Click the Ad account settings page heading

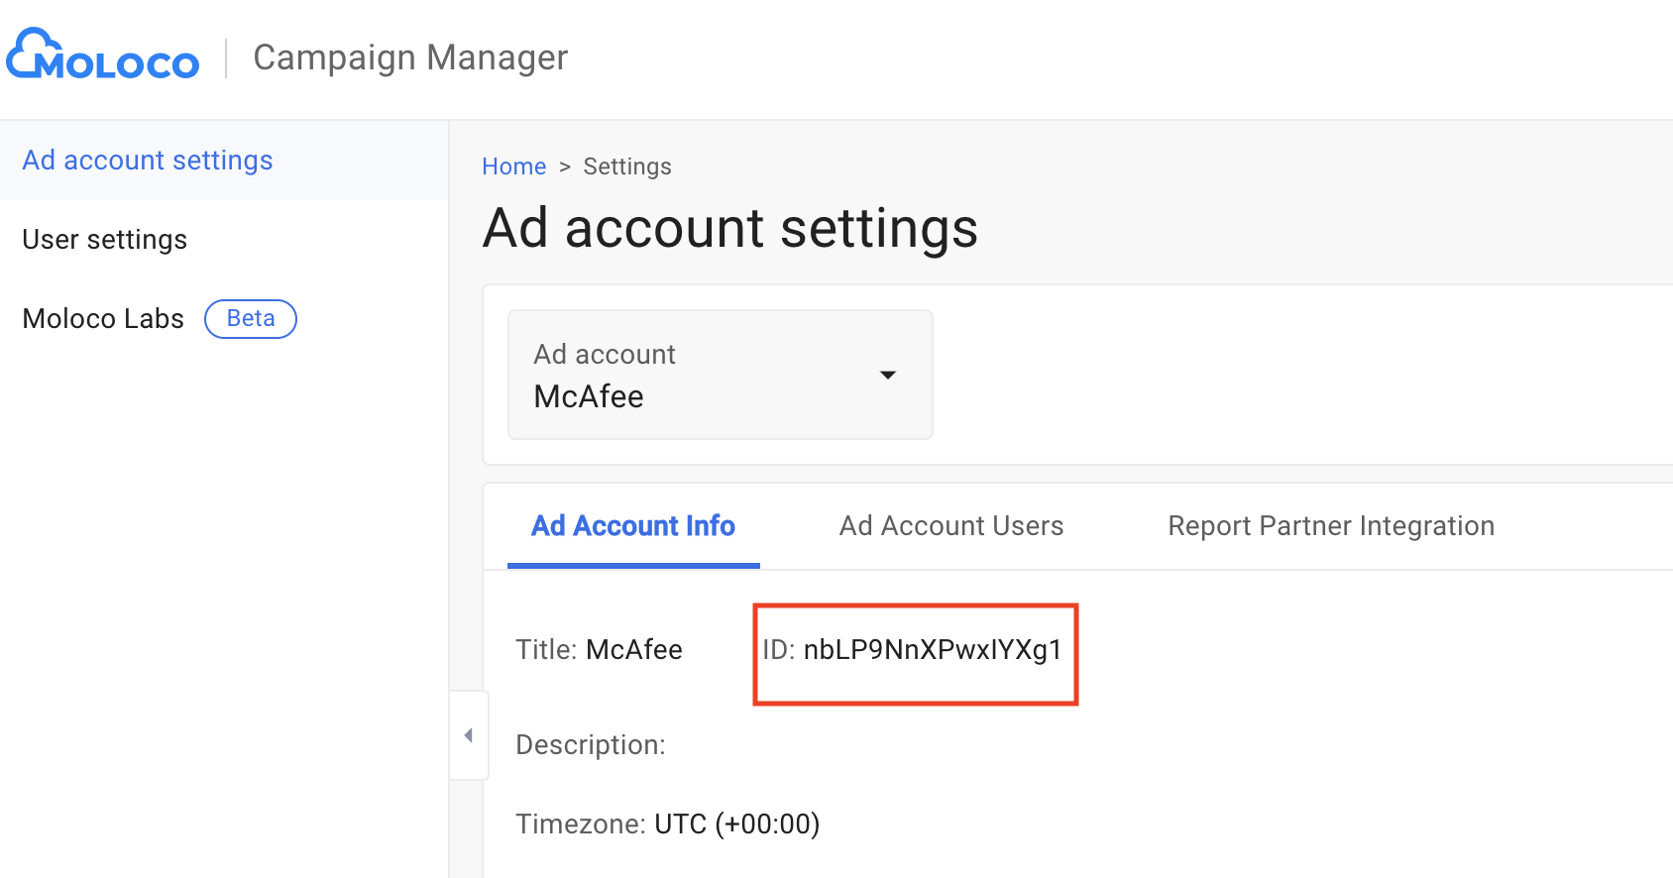(730, 229)
